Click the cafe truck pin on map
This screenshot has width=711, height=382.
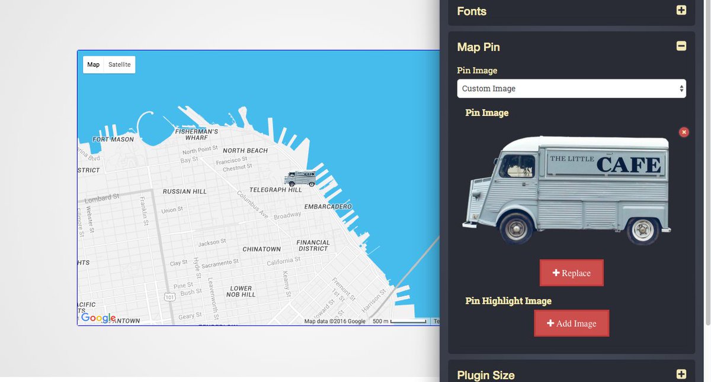click(x=300, y=178)
